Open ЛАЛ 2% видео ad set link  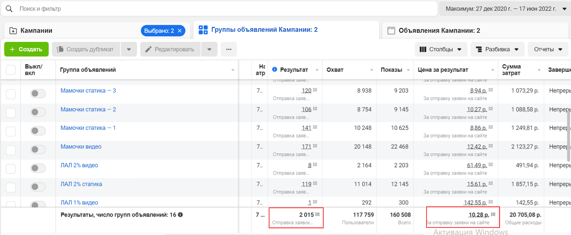[x=79, y=165]
